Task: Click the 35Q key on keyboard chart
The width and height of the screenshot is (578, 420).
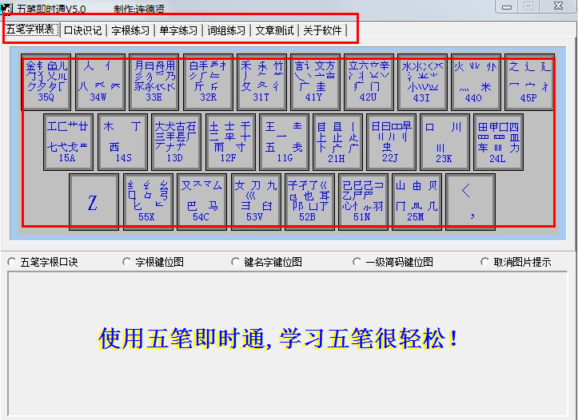Action: point(46,82)
